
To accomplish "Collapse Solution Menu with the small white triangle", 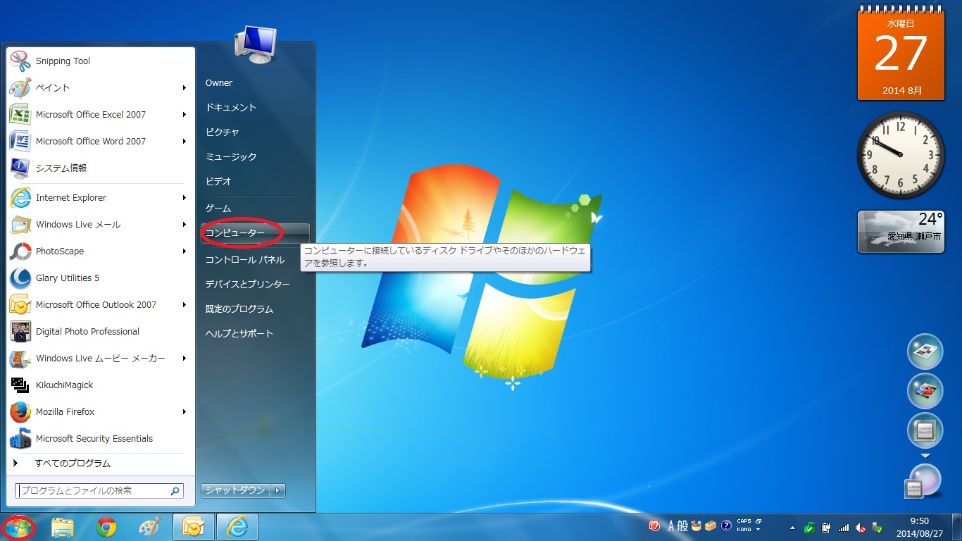I will tap(926, 456).
